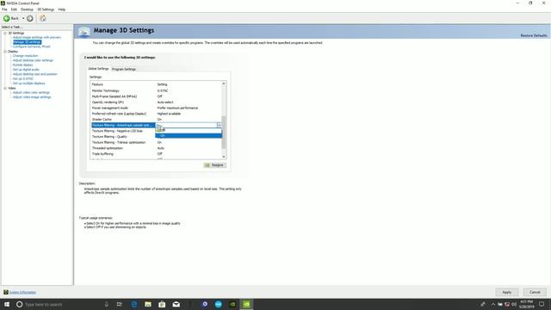The width and height of the screenshot is (551, 310).
Task: Click the Cancel button
Action: [535, 292]
